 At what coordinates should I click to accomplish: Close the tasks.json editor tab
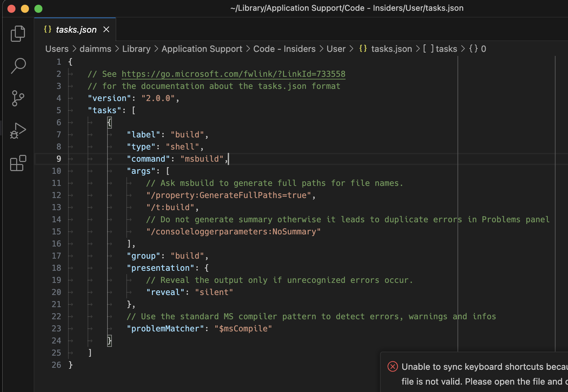click(x=106, y=30)
